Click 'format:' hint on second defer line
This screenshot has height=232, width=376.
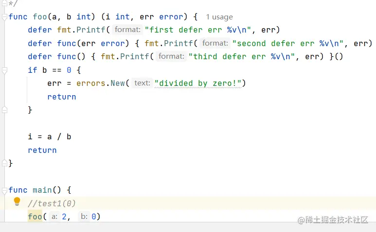pyautogui.click(x=215, y=43)
